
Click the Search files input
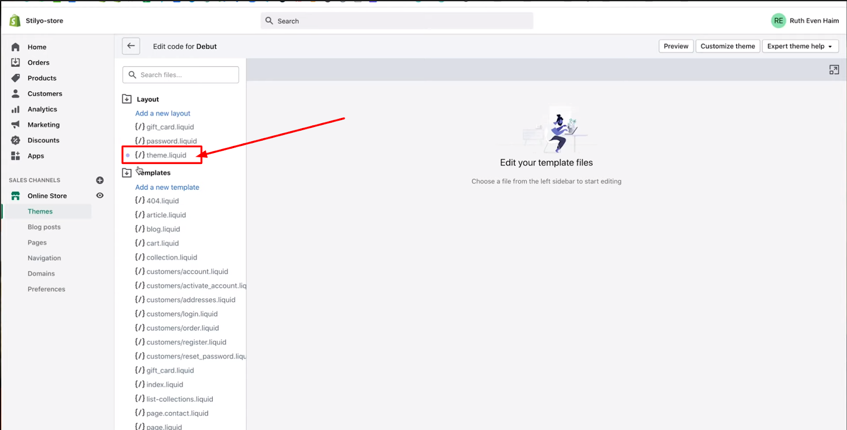coord(181,75)
